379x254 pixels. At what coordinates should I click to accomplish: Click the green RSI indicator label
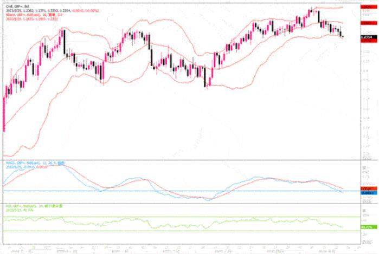[x=34, y=206]
